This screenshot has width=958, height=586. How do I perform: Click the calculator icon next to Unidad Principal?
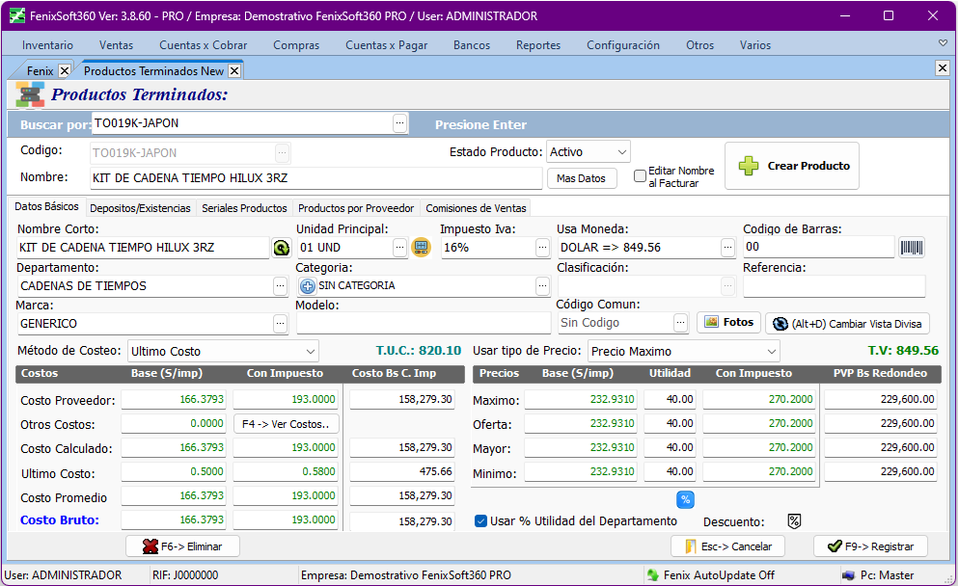coord(421,247)
